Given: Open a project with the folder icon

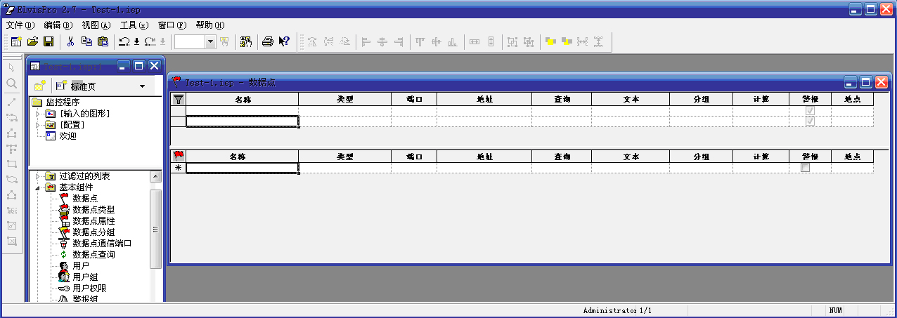Looking at the screenshot, I should pyautogui.click(x=32, y=42).
